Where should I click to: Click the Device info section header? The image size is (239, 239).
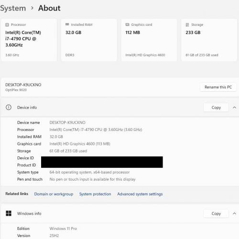coord(119,108)
